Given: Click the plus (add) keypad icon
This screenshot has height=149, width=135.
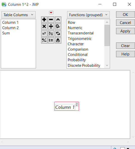Looking at the screenshot, I should (x=44, y=19).
